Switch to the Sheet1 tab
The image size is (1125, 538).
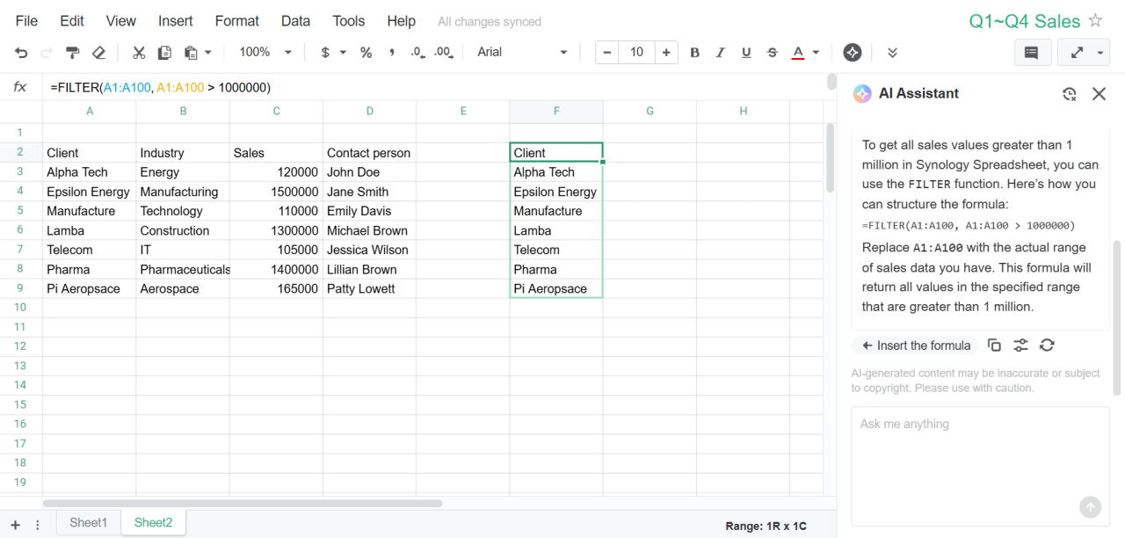88,523
